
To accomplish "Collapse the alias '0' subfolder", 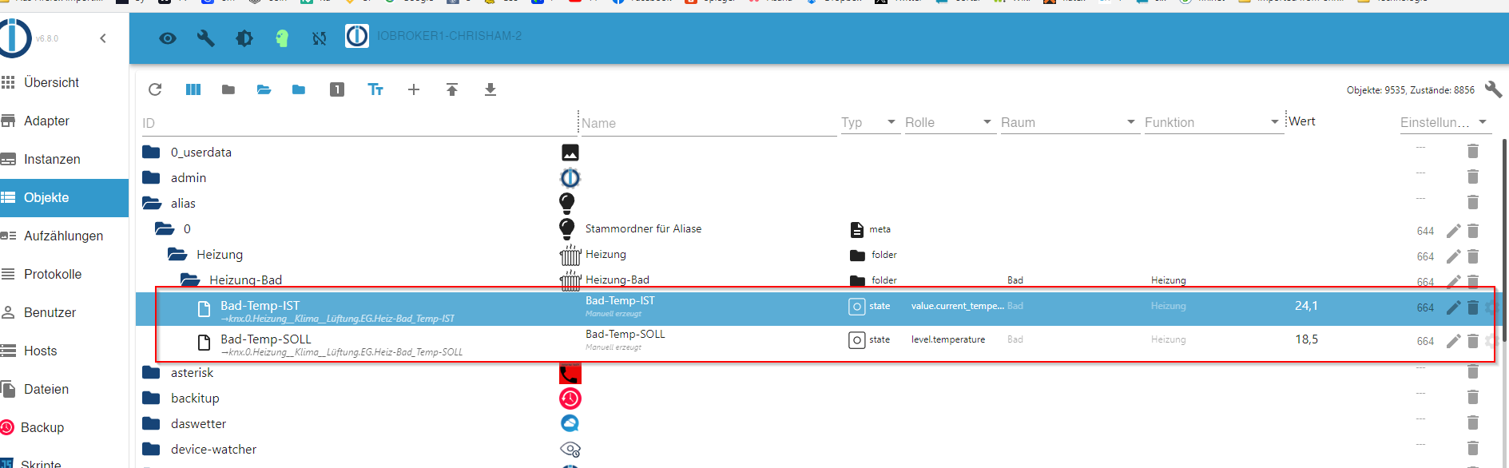I will [165, 228].
